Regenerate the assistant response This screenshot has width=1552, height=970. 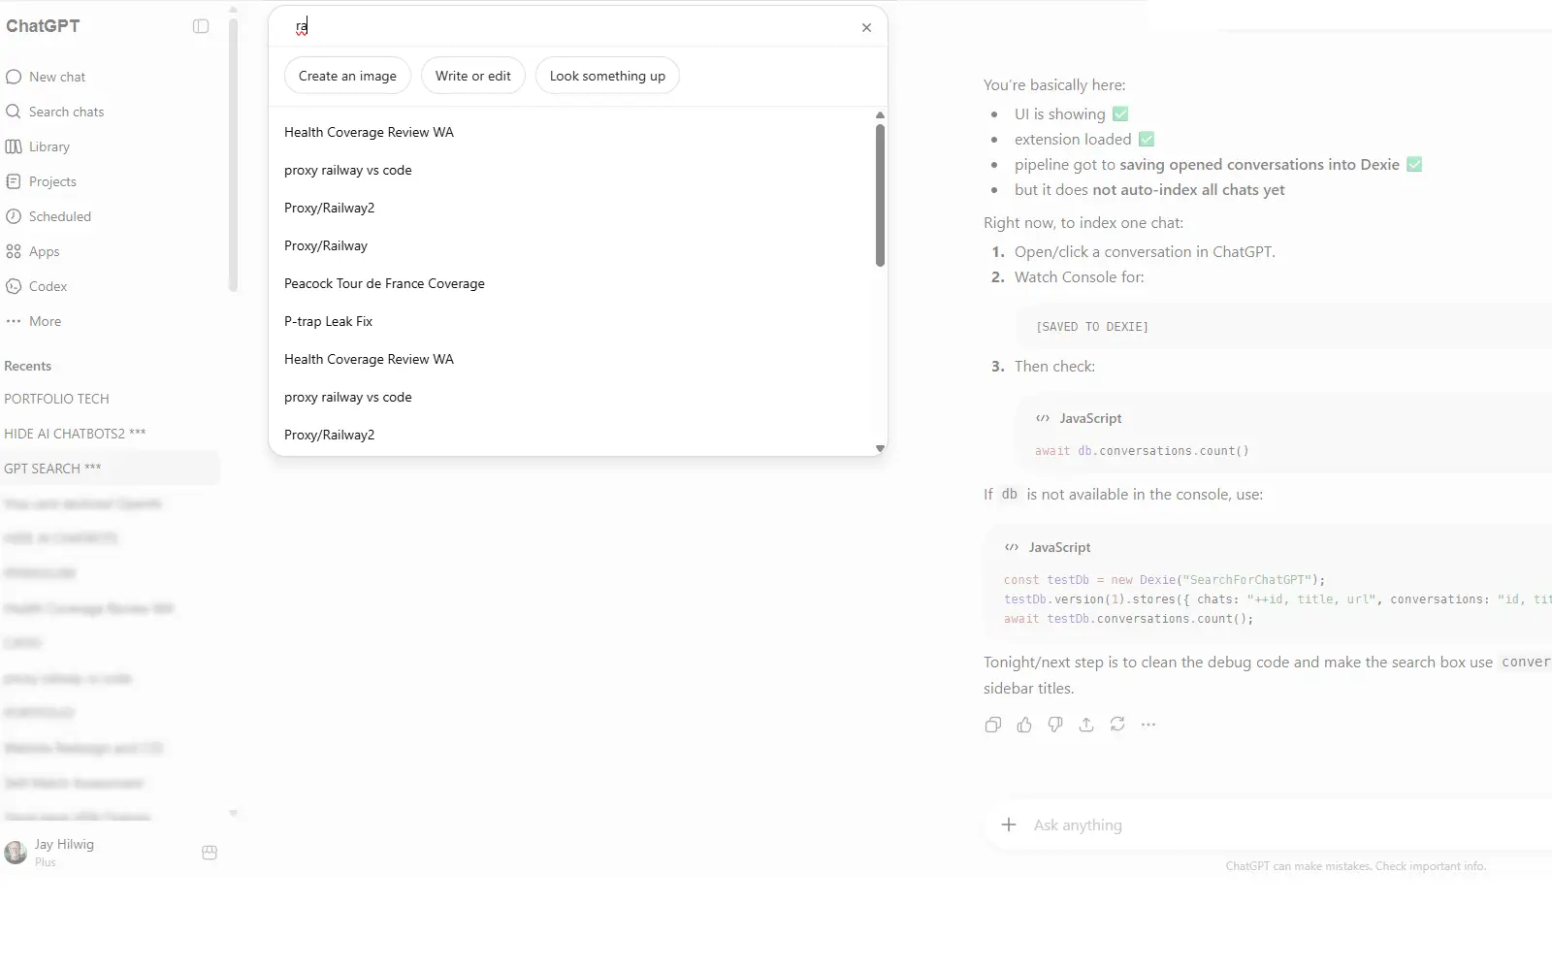tap(1117, 725)
